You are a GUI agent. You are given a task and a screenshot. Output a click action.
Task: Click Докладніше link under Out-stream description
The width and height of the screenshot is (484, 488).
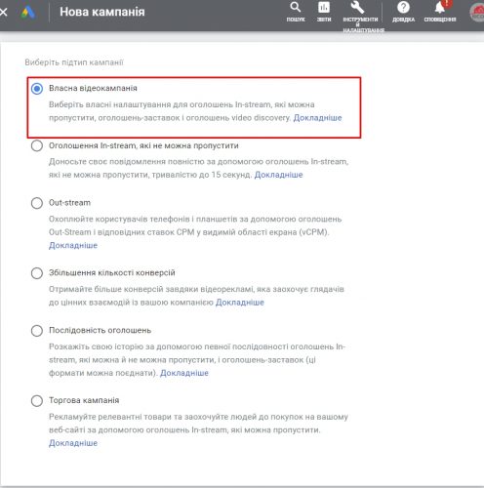point(73,245)
